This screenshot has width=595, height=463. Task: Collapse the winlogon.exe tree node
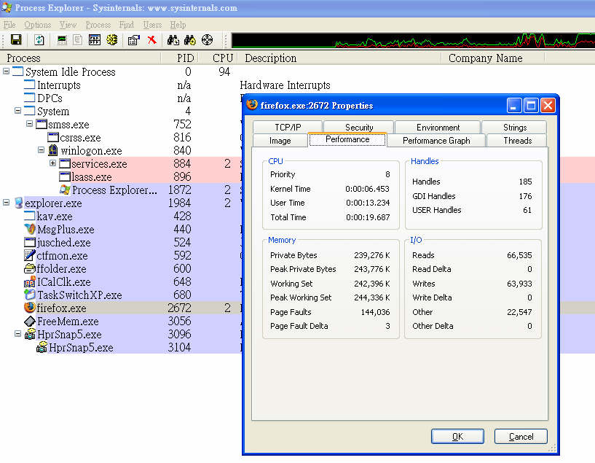[42, 151]
